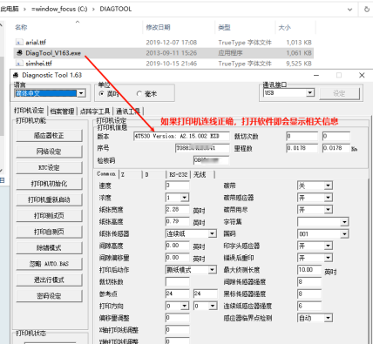Click the 版本 version text field
The width and height of the screenshot is (373, 344).
[x=181, y=136]
